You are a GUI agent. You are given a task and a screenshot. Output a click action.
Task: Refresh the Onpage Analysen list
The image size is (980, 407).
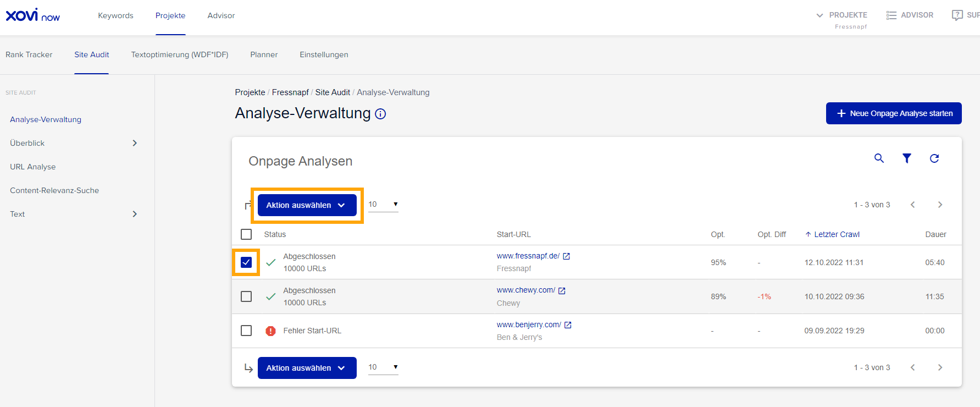click(934, 158)
